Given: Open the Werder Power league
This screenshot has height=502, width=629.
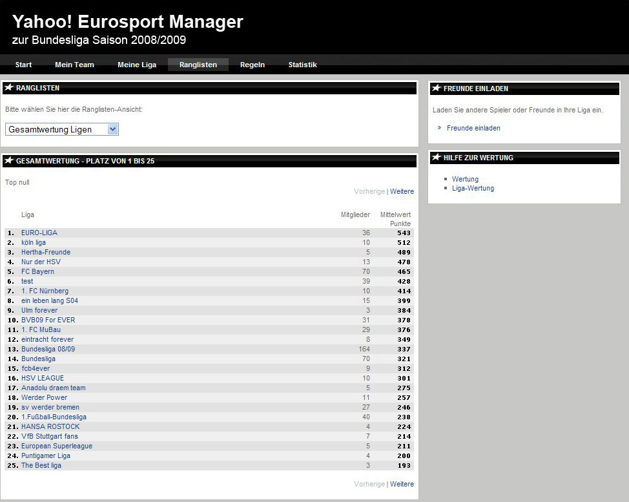Looking at the screenshot, I should tap(44, 397).
